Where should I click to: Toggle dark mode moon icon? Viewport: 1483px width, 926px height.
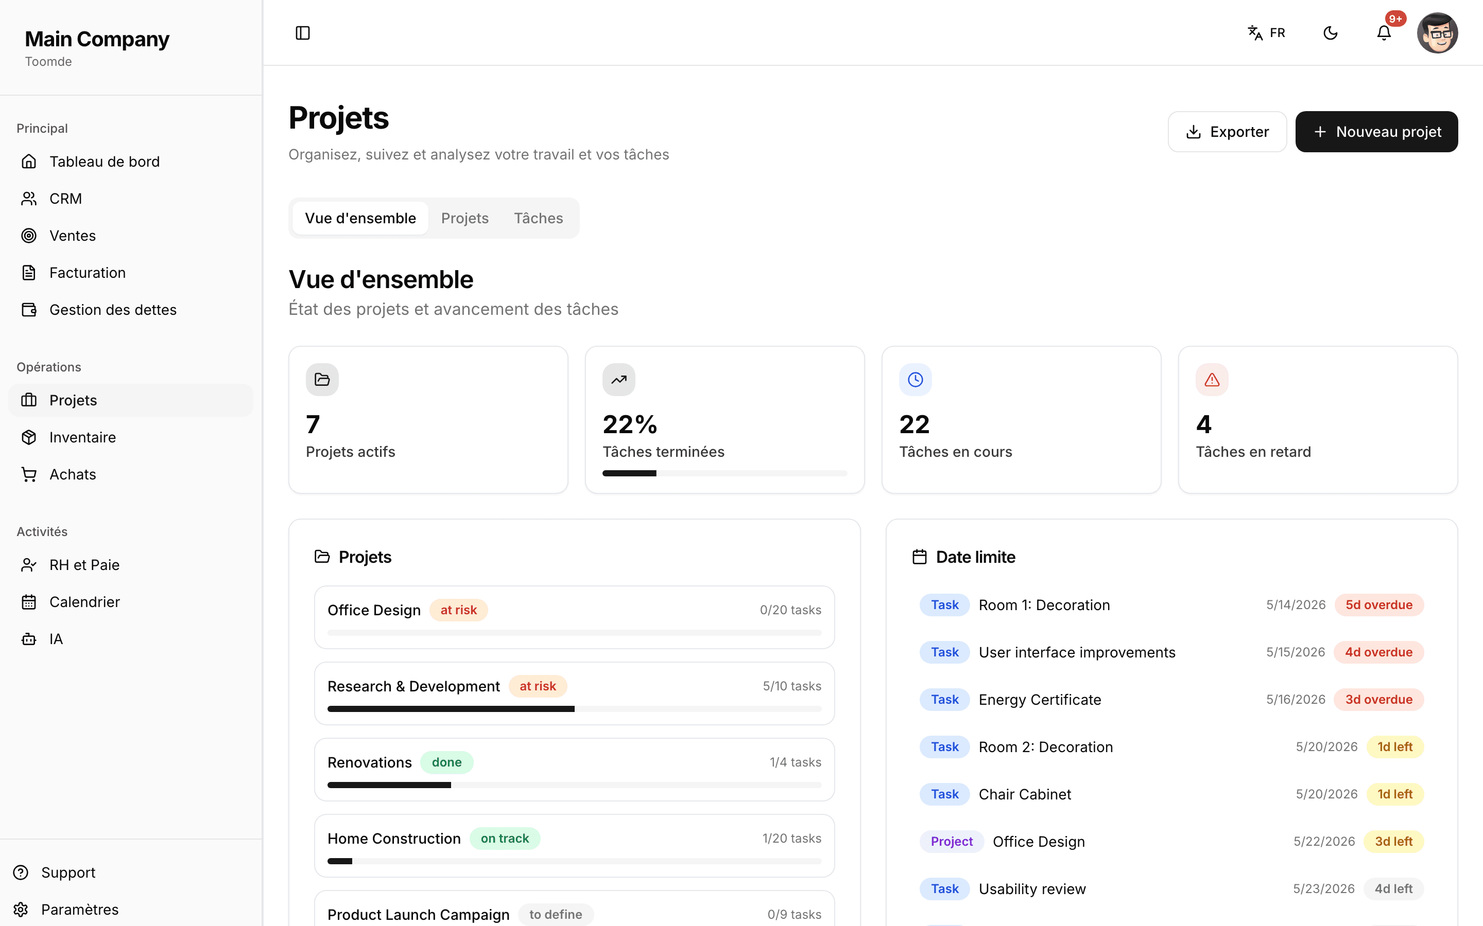[x=1331, y=33]
